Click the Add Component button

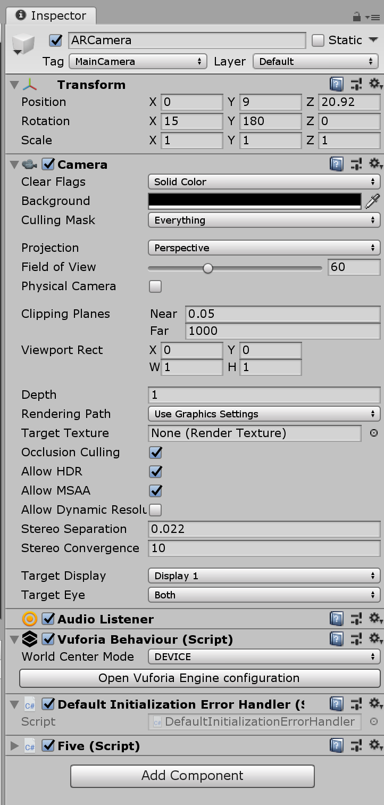(192, 776)
